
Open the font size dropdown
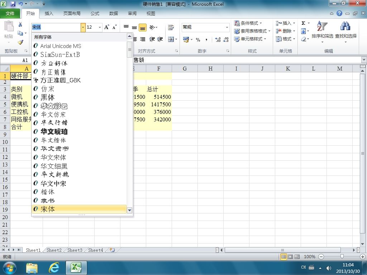click(100, 27)
